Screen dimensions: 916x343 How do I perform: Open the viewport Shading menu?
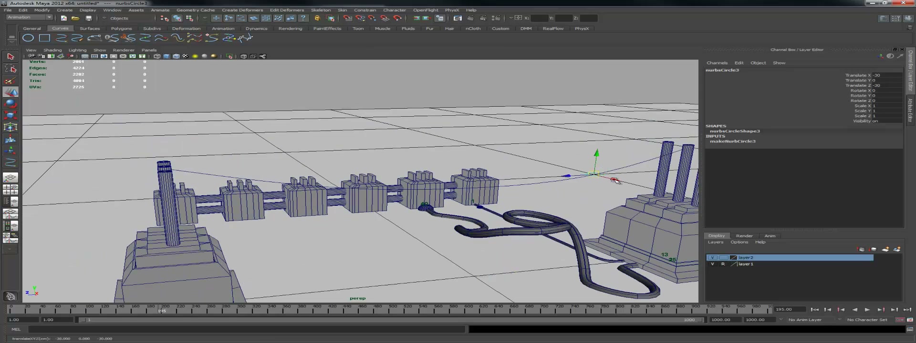click(x=52, y=50)
